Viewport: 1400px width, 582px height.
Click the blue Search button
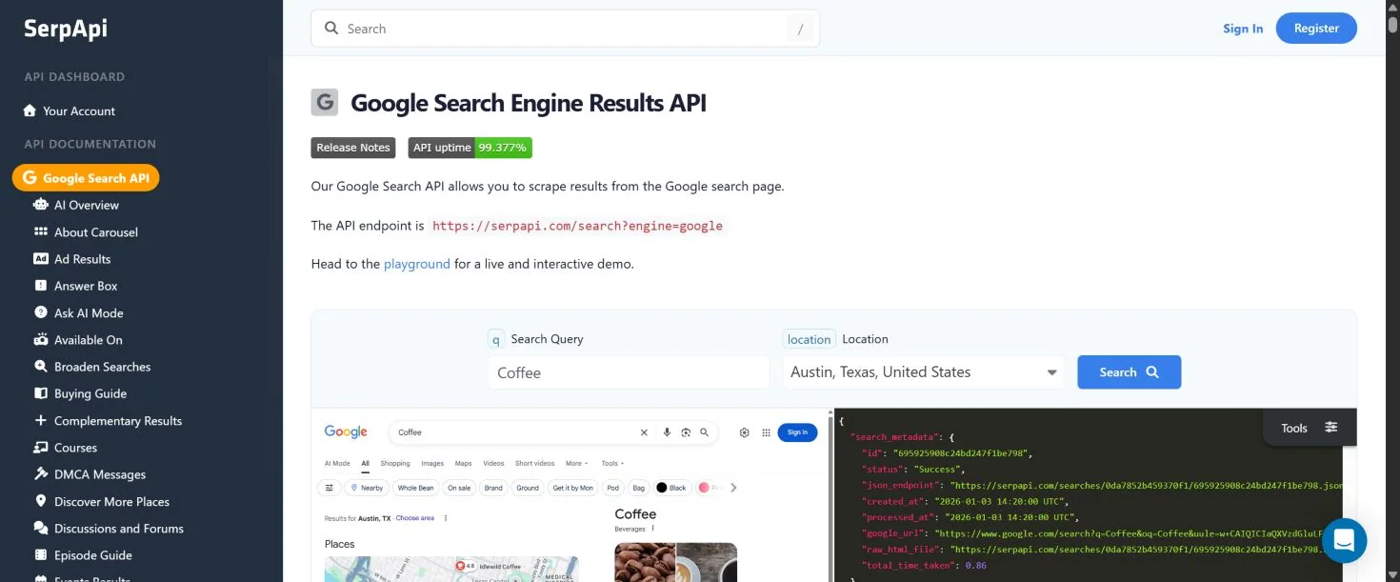(1129, 372)
